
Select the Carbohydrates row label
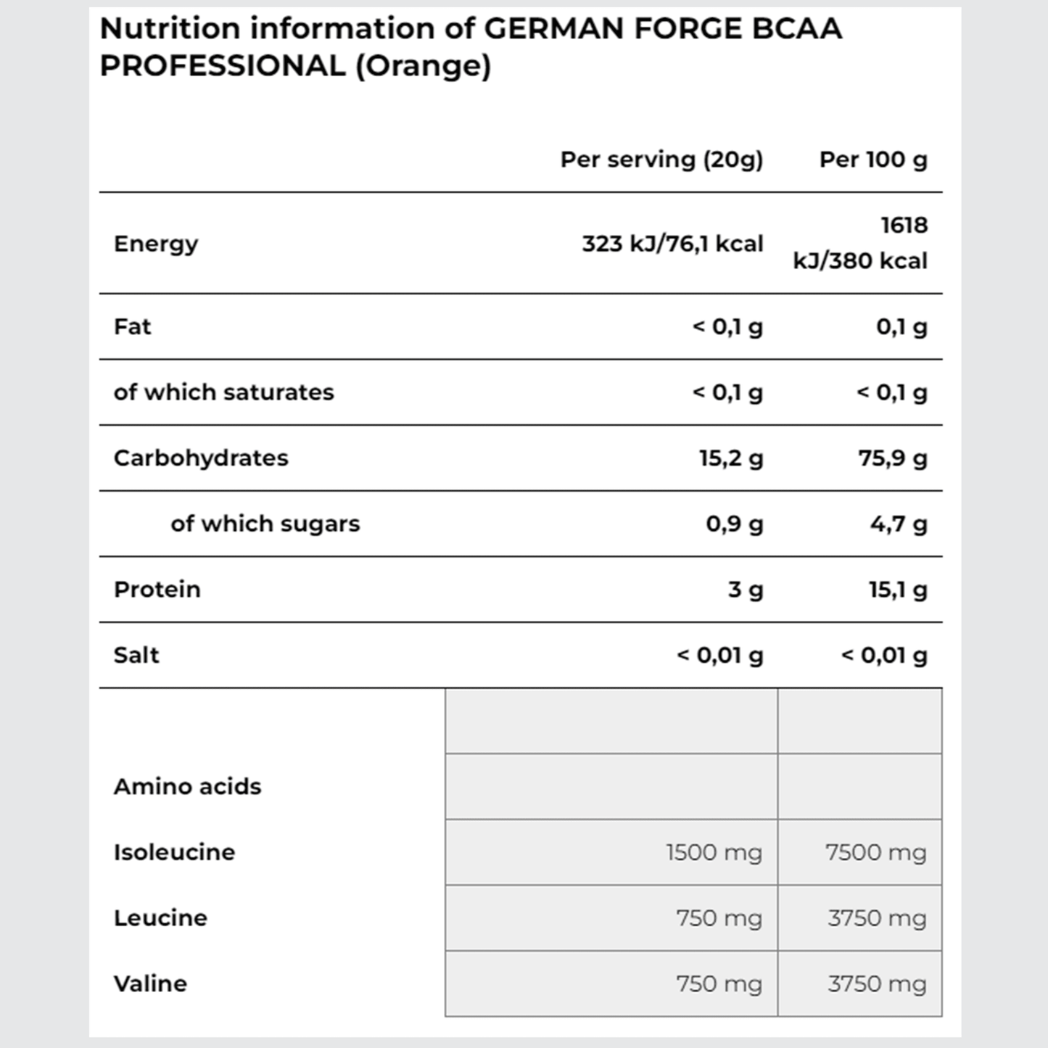point(201,458)
